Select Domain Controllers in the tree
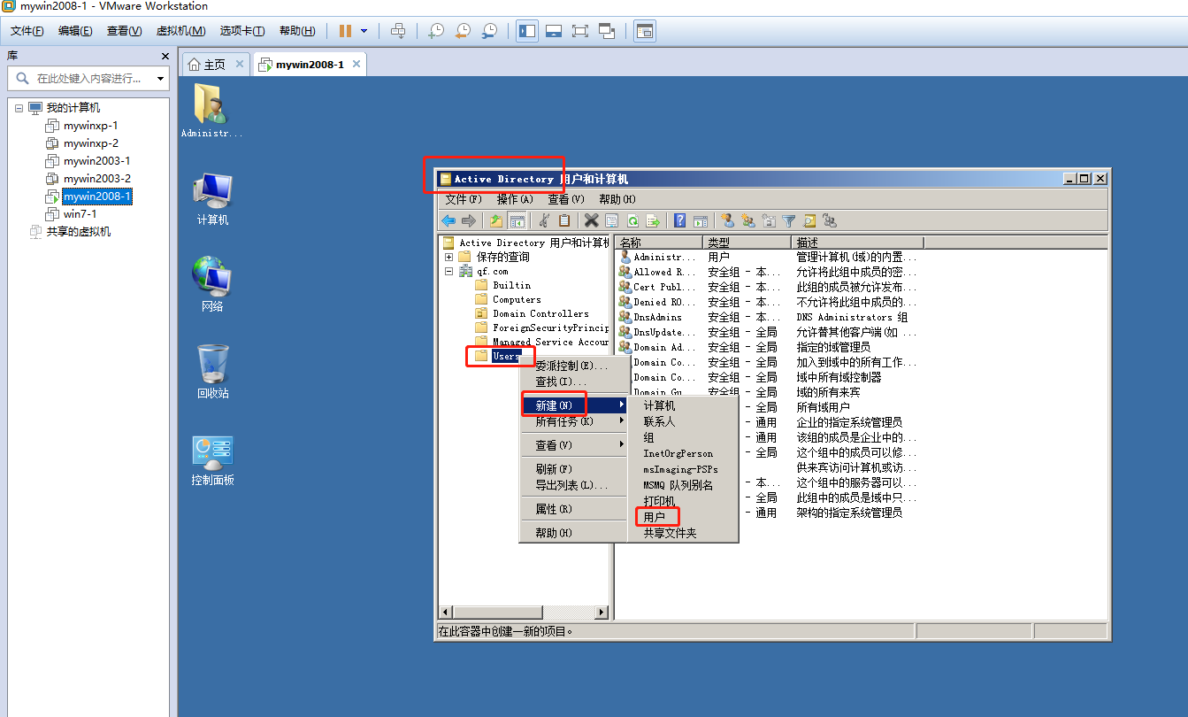 pyautogui.click(x=540, y=313)
